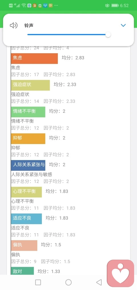Tap the pink 偏执 bar
The width and height of the screenshot is (137, 290).
tap(24, 245)
